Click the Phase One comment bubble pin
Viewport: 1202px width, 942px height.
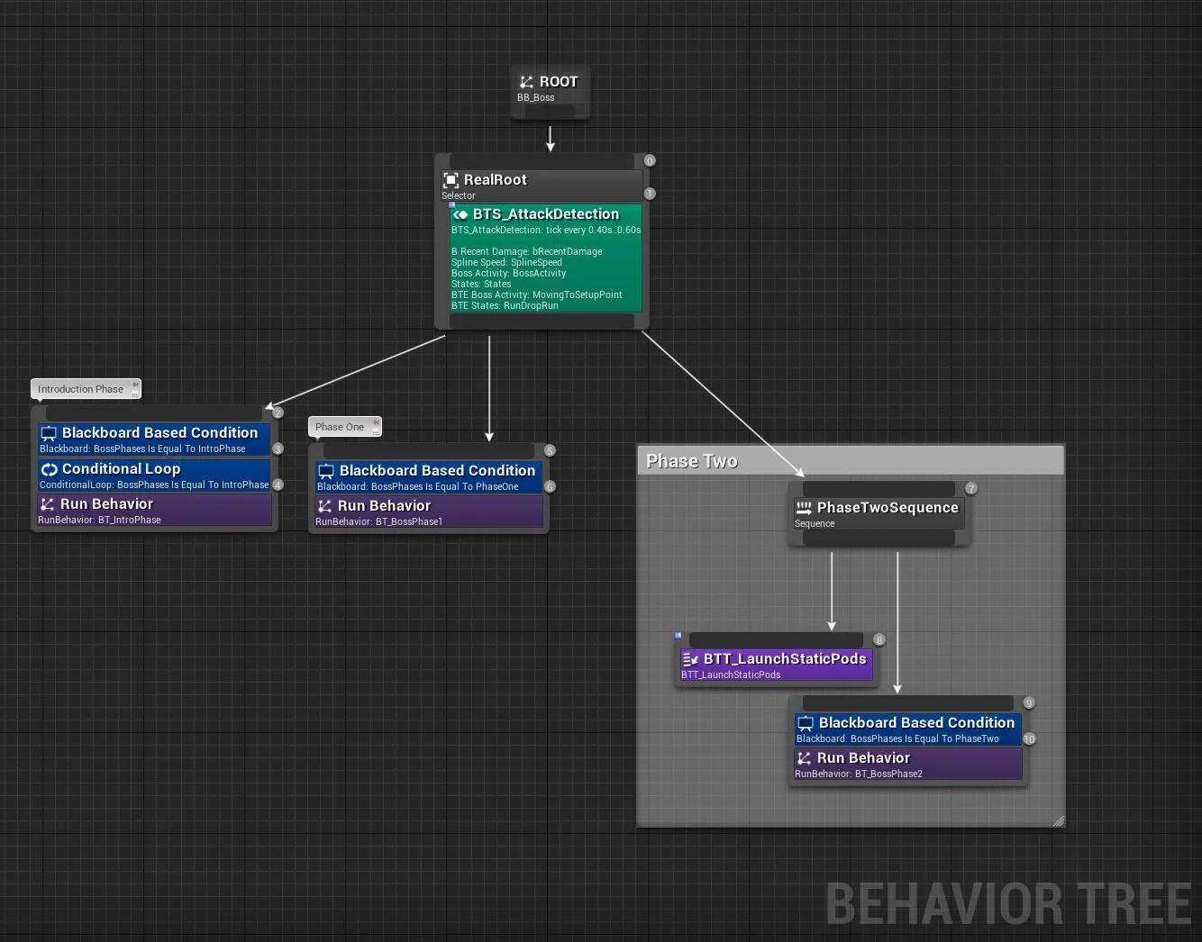coord(376,423)
